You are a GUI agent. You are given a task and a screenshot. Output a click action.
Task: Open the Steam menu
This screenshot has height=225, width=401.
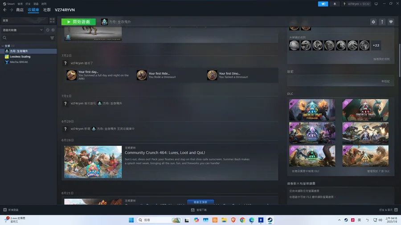9,4
